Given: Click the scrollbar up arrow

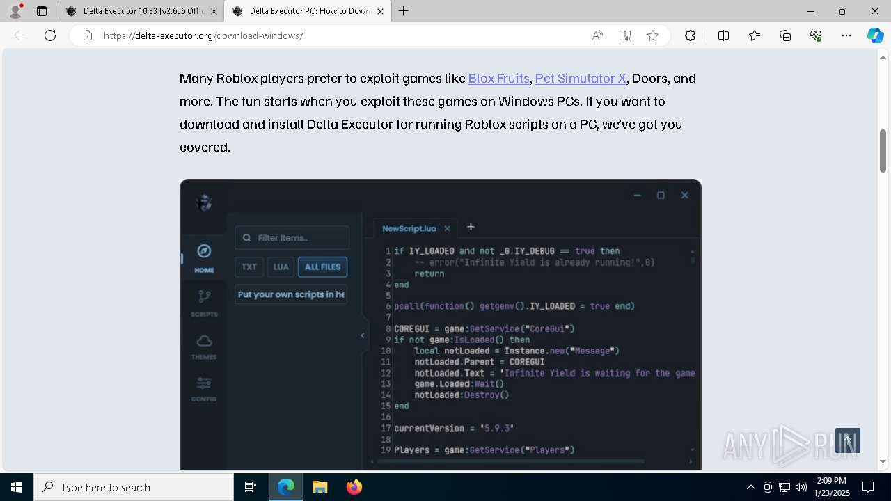Looking at the screenshot, I should point(883,58).
